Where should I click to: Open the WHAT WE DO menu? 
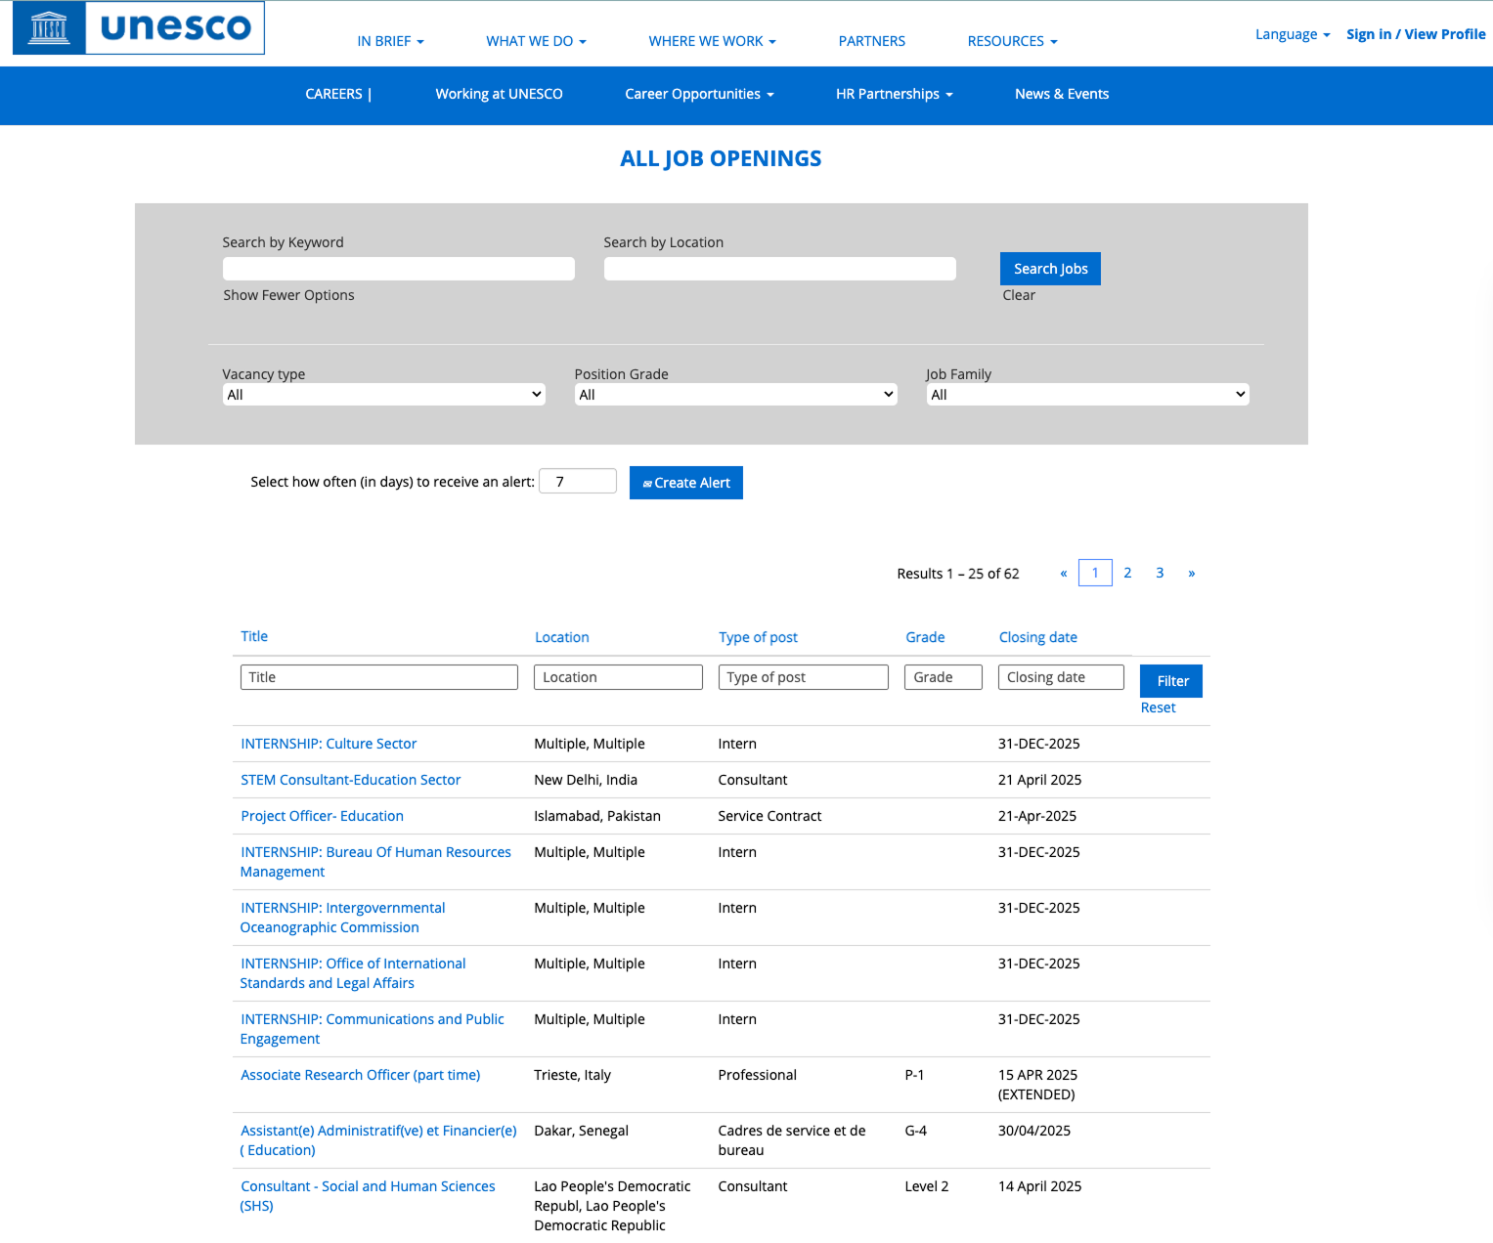click(x=536, y=41)
